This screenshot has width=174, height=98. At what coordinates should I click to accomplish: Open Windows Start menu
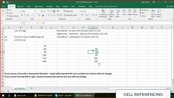tap(3, 96)
